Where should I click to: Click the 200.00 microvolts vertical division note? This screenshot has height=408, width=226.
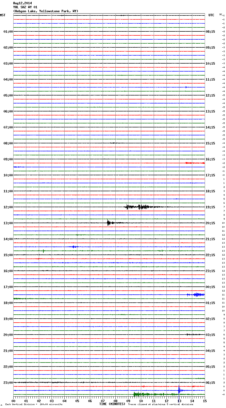tap(34, 404)
